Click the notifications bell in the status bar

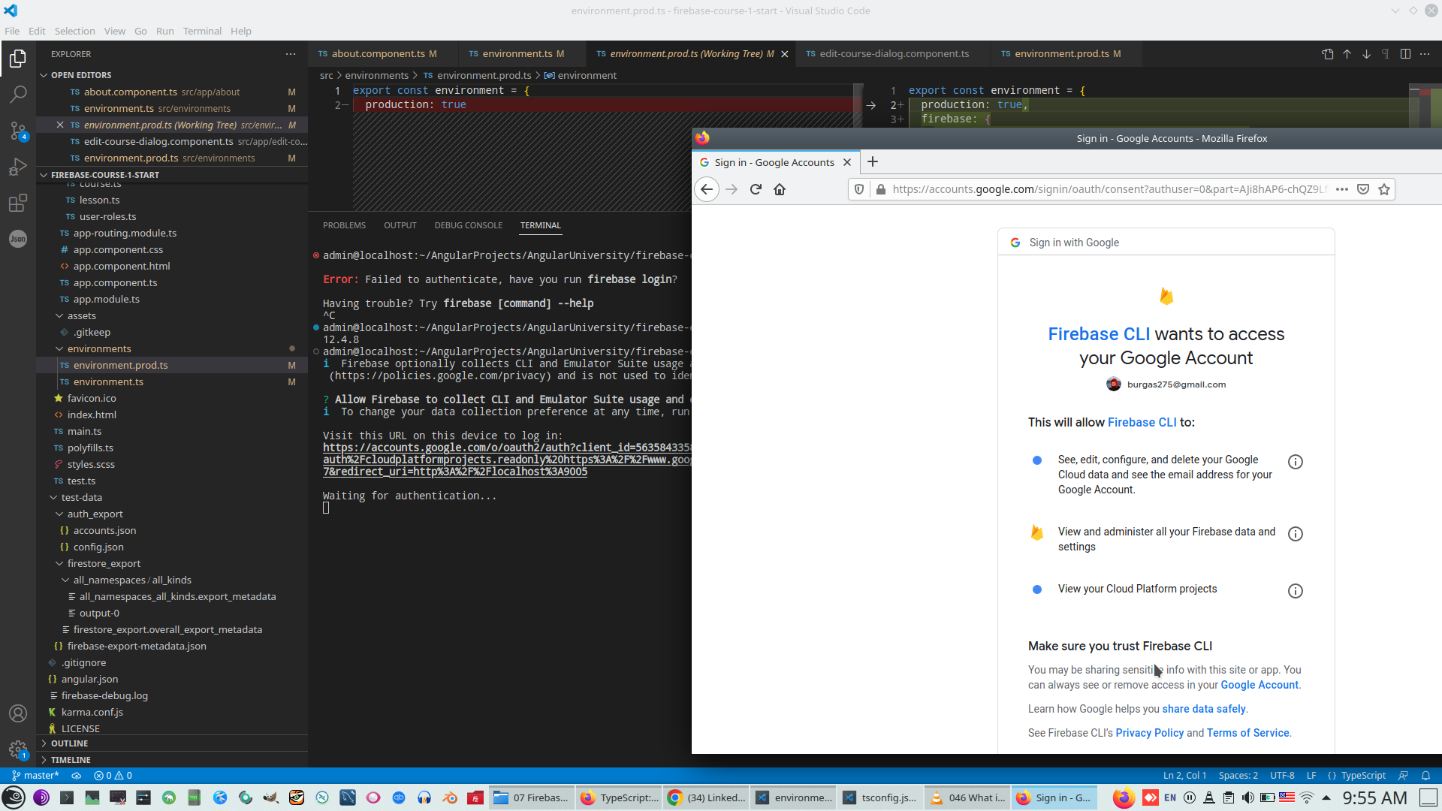click(1426, 775)
